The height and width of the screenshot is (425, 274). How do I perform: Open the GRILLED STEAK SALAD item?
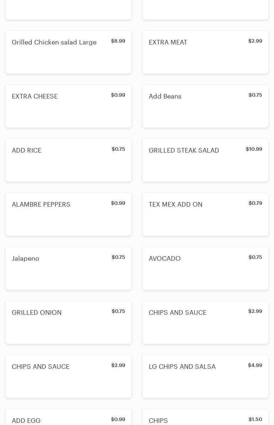[205, 160]
